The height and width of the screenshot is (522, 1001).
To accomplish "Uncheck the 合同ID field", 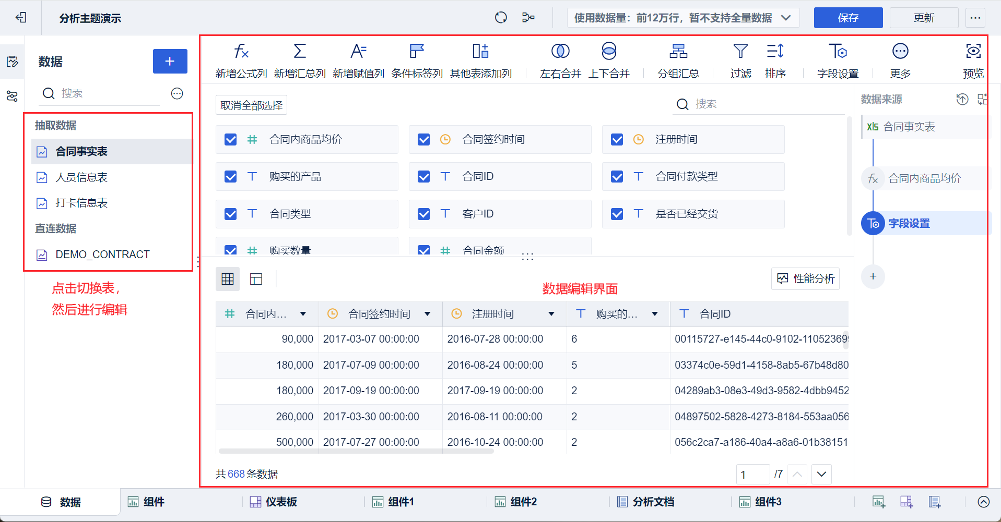I will (x=423, y=176).
